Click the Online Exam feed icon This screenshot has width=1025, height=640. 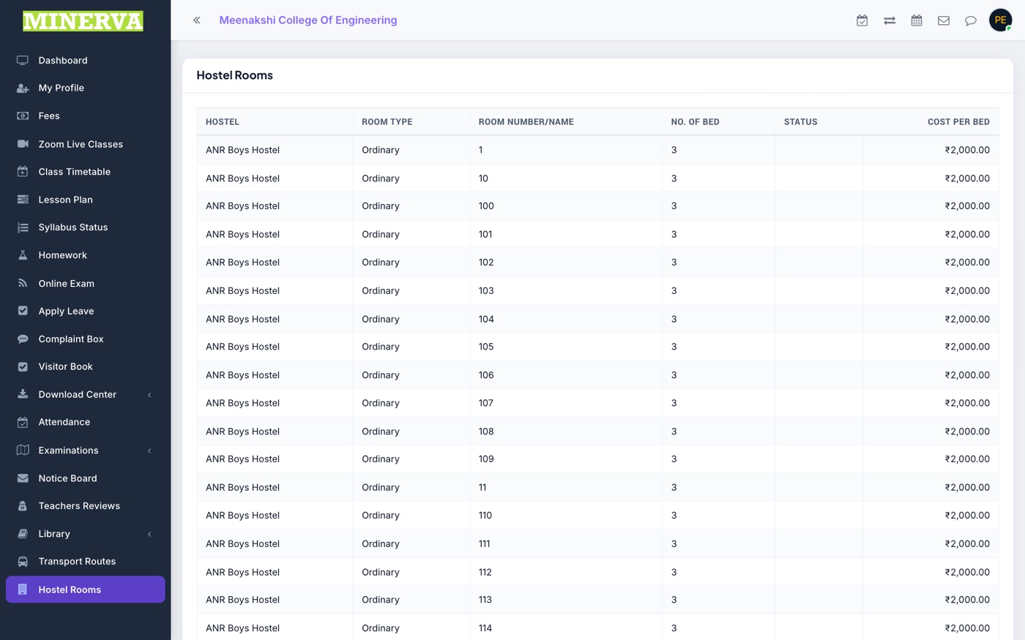[x=23, y=283]
